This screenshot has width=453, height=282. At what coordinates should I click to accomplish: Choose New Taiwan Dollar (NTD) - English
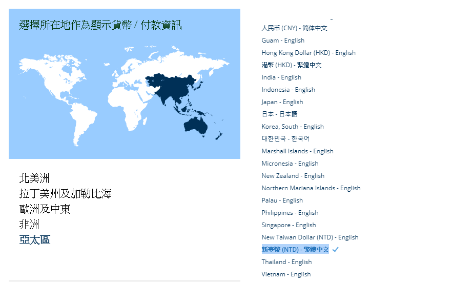coord(310,237)
